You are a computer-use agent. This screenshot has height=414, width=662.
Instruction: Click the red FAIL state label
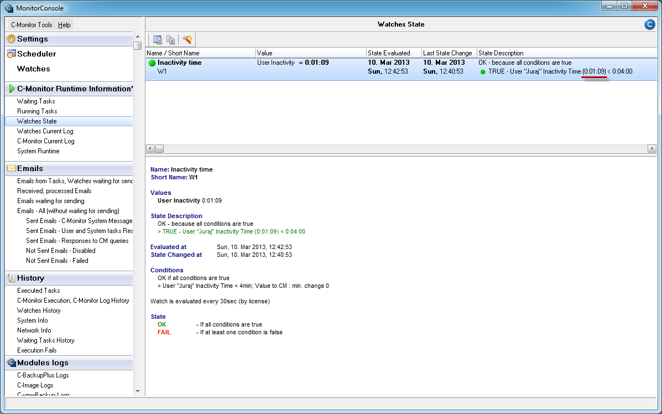point(164,333)
